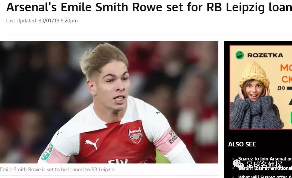Viewport: 292px width, 178px height.
Task: Click the photo caption about RB Leipzig loan
Action: coord(57,169)
